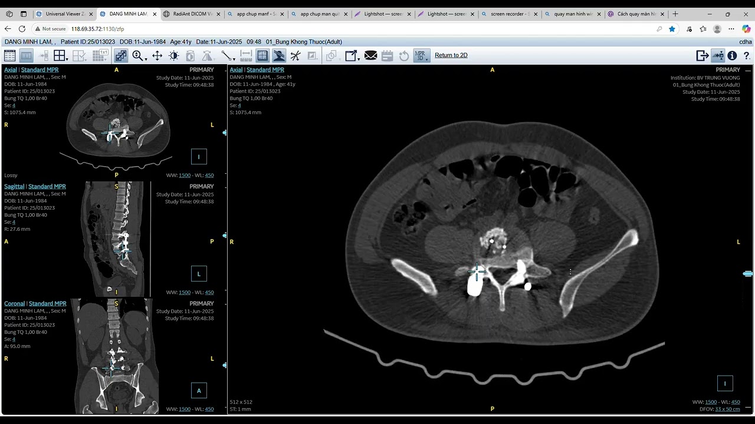This screenshot has height=424, width=755.
Task: Click the Coronal view link
Action: click(15, 304)
